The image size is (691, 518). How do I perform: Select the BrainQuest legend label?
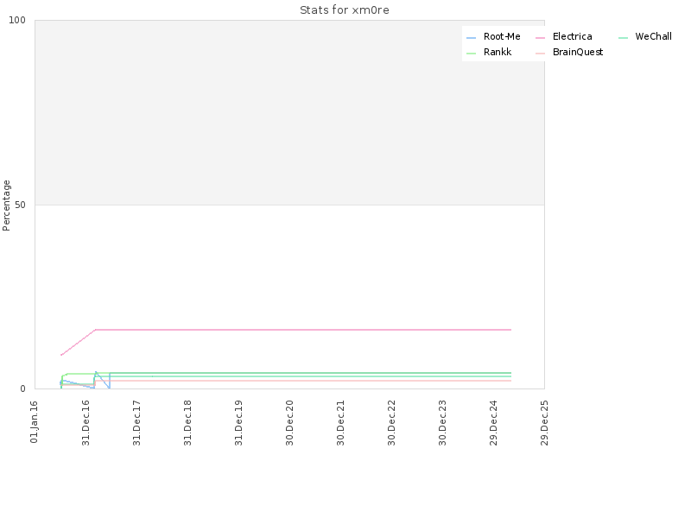point(578,52)
